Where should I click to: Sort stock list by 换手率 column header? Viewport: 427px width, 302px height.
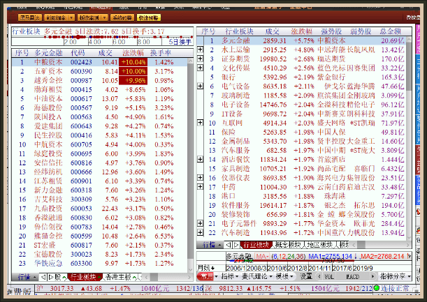pyautogui.click(x=161, y=53)
